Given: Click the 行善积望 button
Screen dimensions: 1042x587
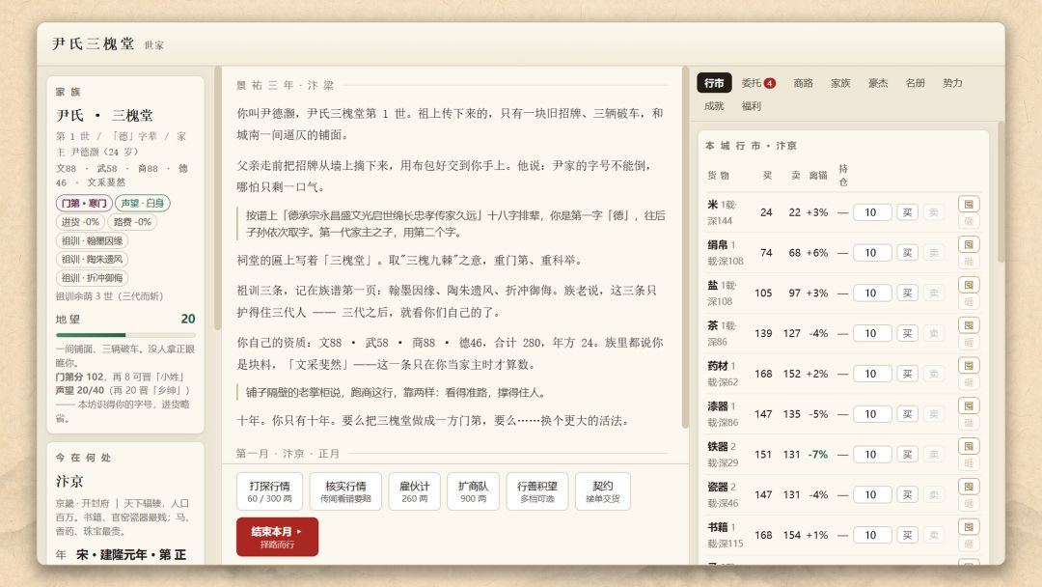Looking at the screenshot, I should click(x=537, y=491).
